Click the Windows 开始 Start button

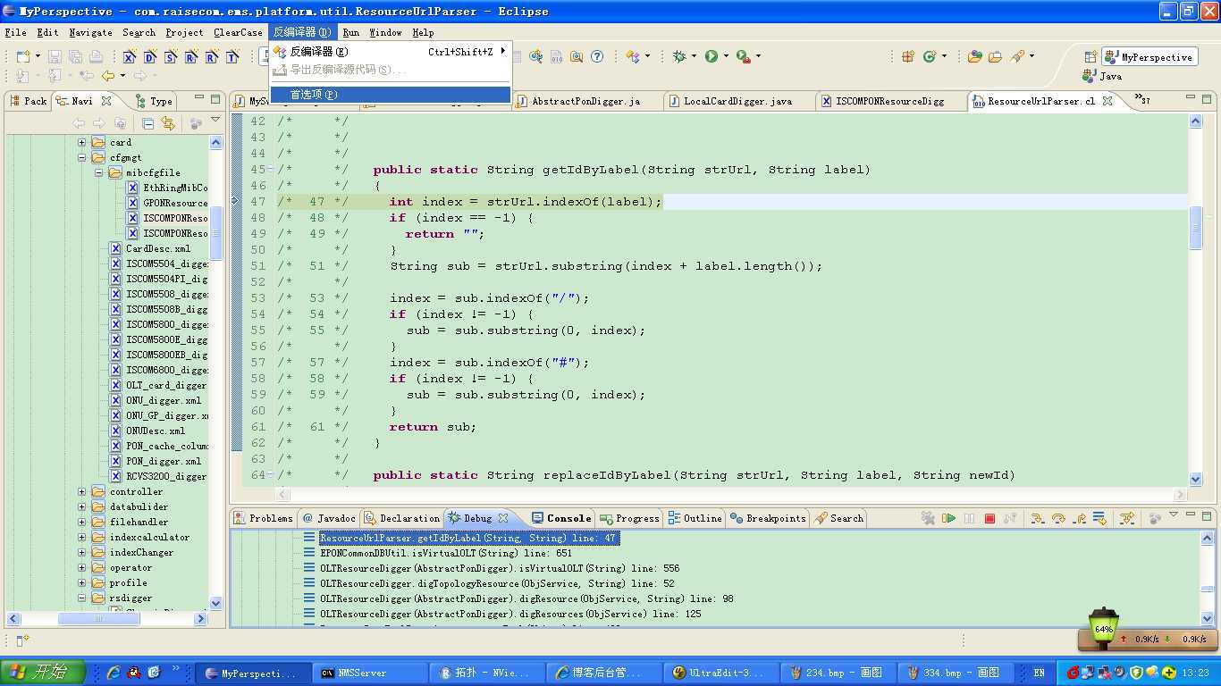pyautogui.click(x=43, y=673)
